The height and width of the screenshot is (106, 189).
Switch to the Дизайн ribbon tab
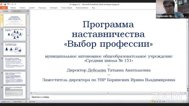(32, 8)
